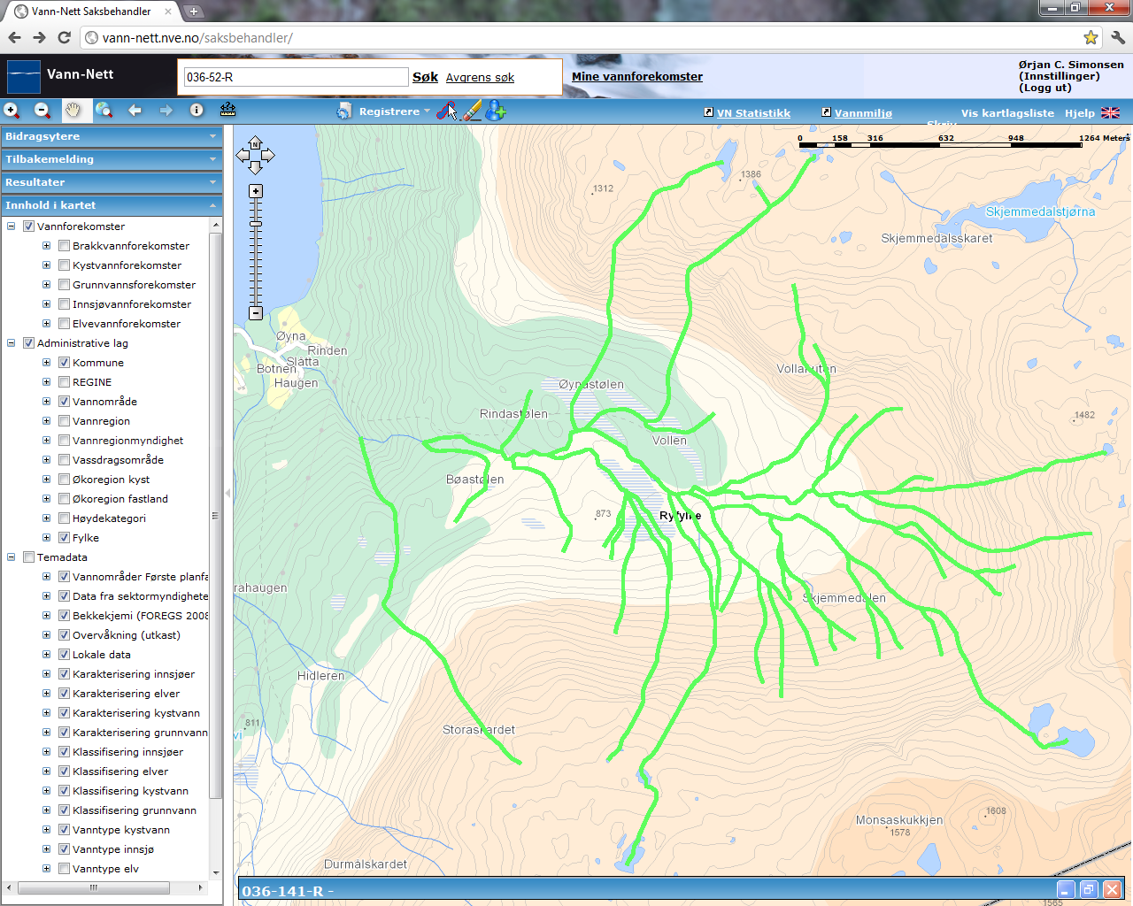This screenshot has height=906, width=1133.
Task: Close the 036-141-R bottom panel
Action: pos(1112,890)
